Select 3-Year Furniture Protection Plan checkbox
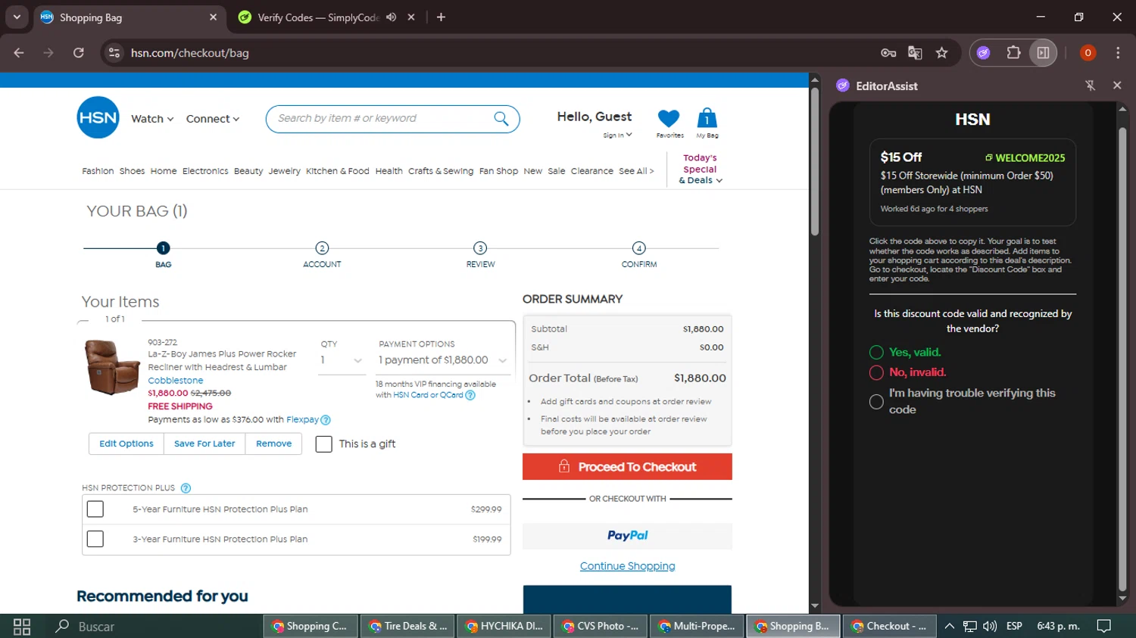Image resolution: width=1136 pixels, height=638 pixels. pos(95,539)
